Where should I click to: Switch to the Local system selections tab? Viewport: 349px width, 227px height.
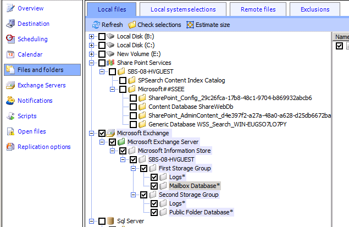tap(183, 9)
